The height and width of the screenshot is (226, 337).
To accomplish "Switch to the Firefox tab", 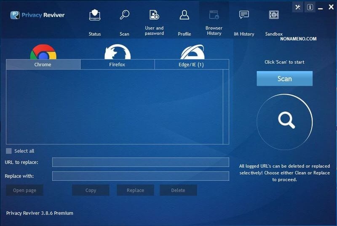I will pos(118,64).
